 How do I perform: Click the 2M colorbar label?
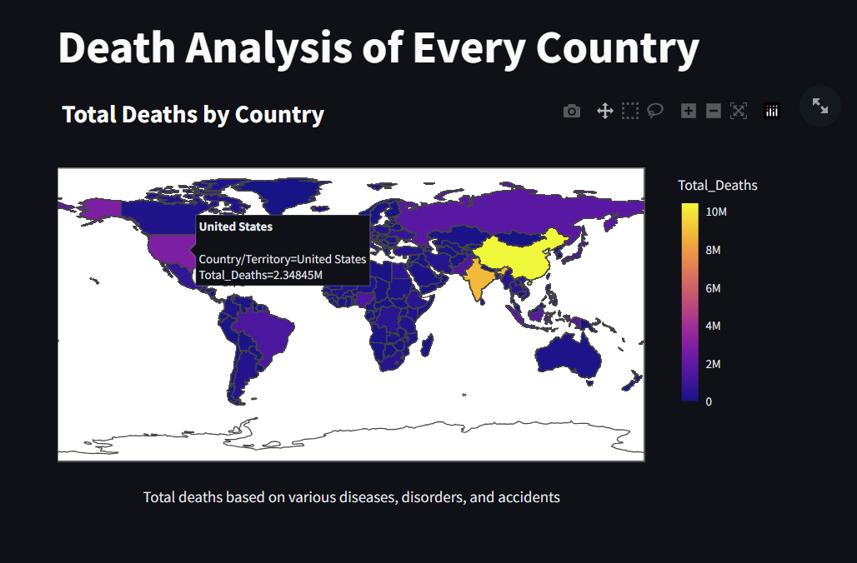click(x=713, y=364)
